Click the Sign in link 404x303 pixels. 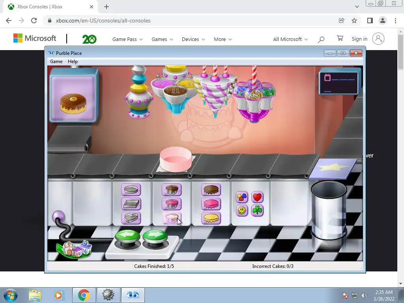pyautogui.click(x=359, y=39)
